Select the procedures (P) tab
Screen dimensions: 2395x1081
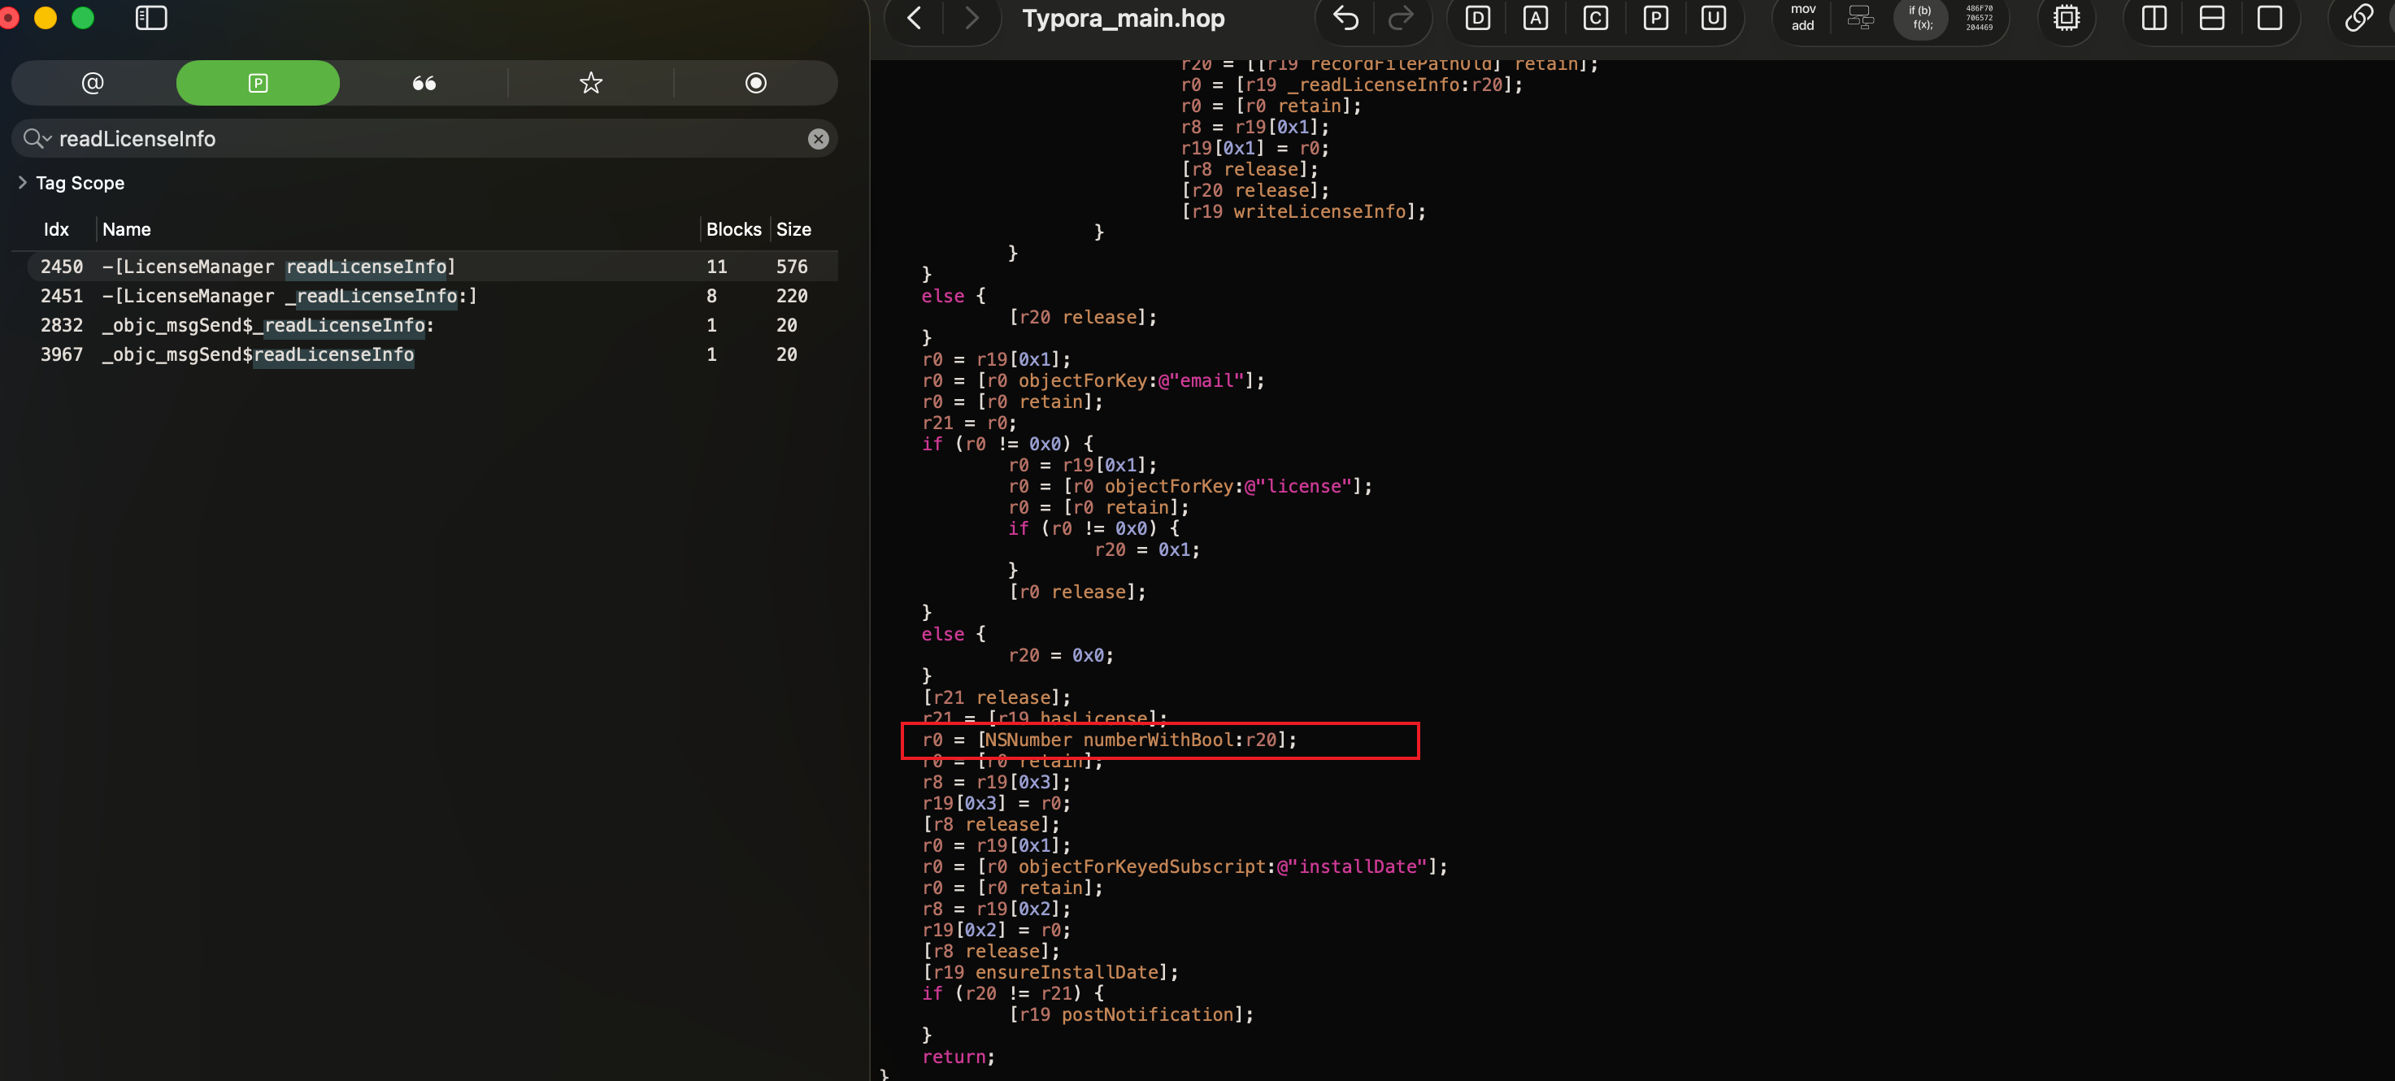coord(258,83)
